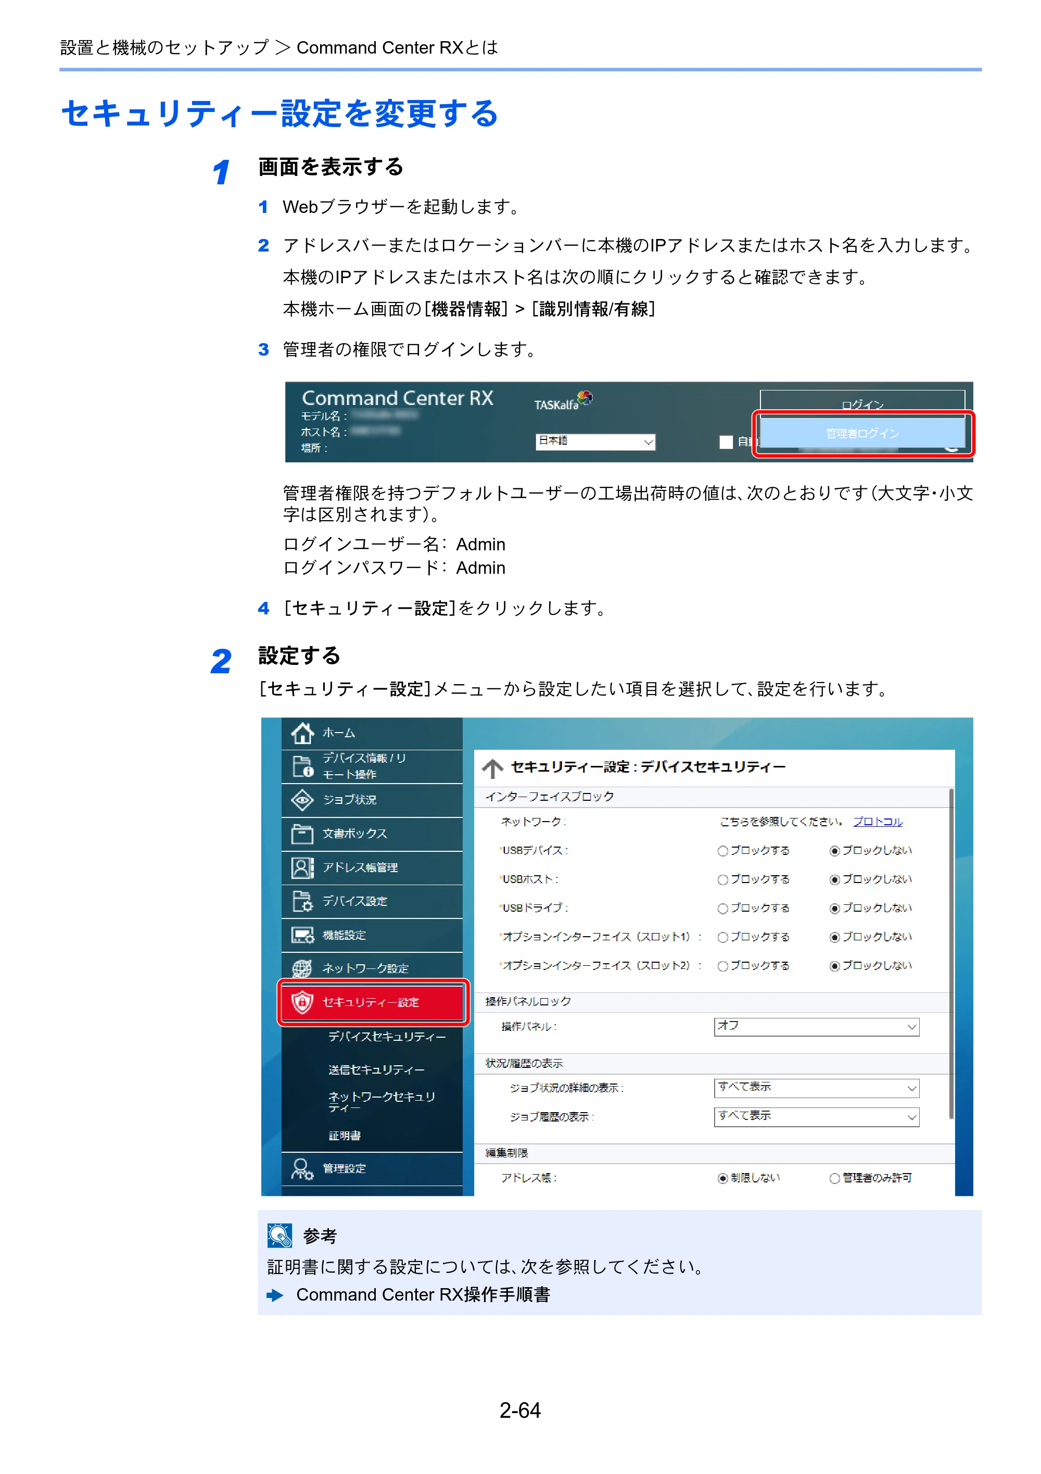The image size is (1041, 1474).
Task: Click the Document Box folder icon
Action: click(x=302, y=833)
